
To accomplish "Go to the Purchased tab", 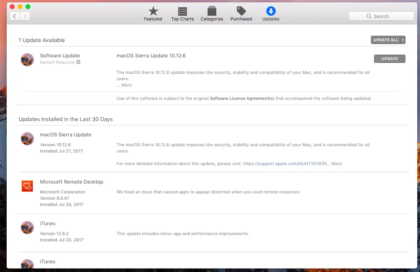I will pyautogui.click(x=241, y=14).
